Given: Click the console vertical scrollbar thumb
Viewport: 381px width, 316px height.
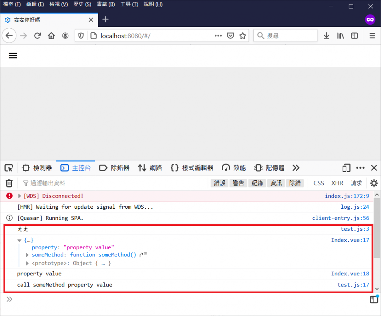Looking at the screenshot, I should pyautogui.click(x=377, y=228).
